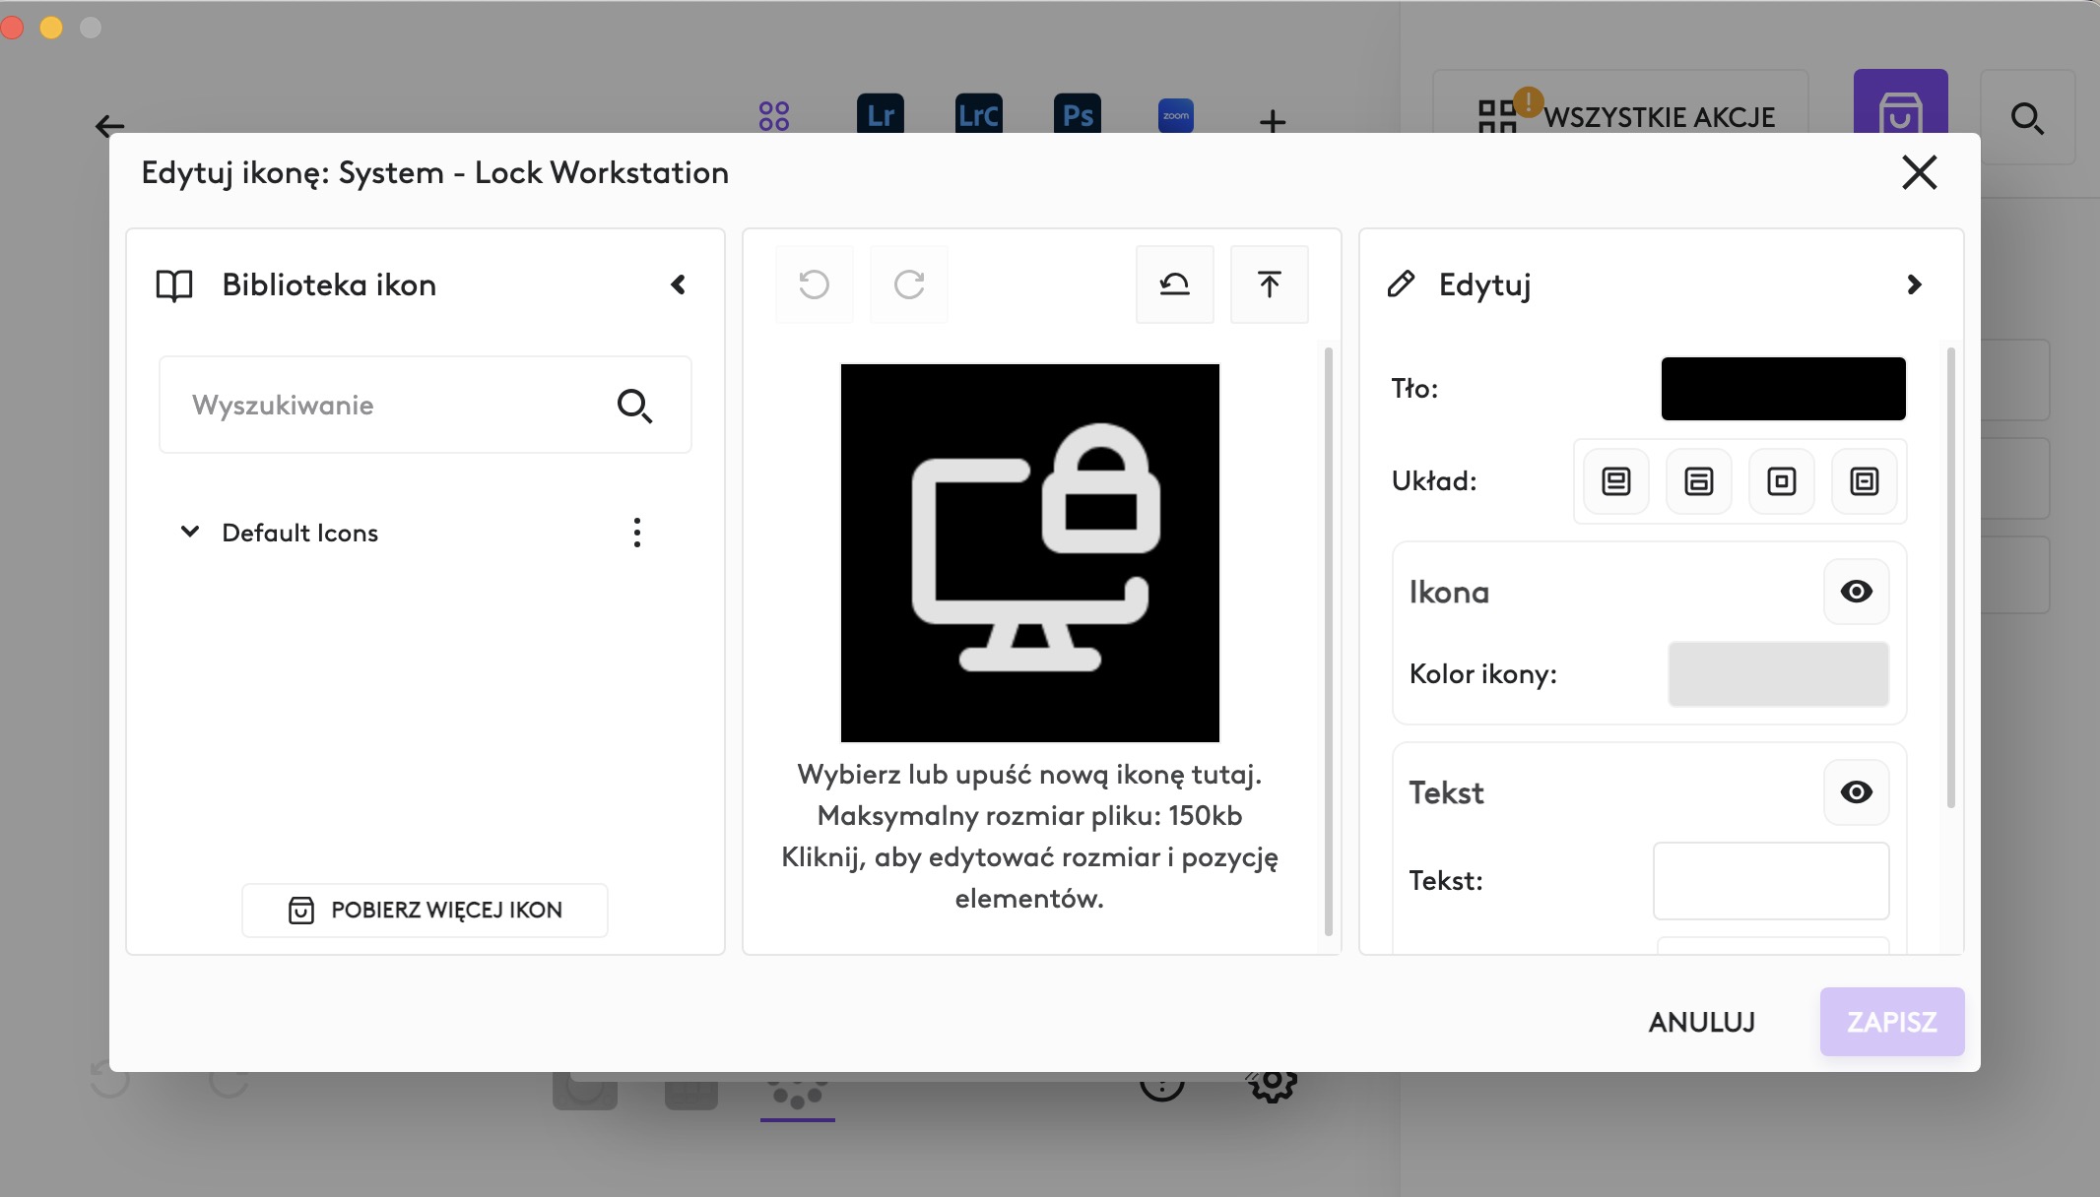Click the redo arrow in the editor toolbar
The width and height of the screenshot is (2100, 1197).
pos(908,284)
